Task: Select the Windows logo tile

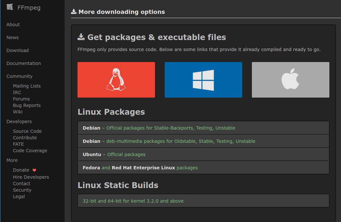Action: coord(203,80)
